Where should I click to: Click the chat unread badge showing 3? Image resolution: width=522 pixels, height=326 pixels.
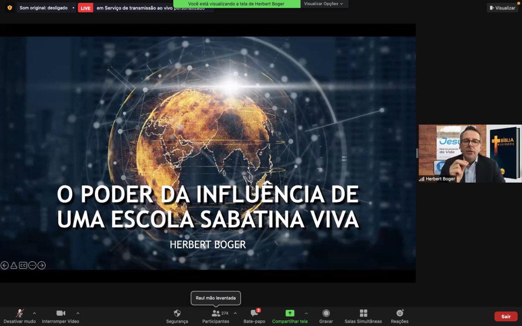pyautogui.click(x=258, y=310)
